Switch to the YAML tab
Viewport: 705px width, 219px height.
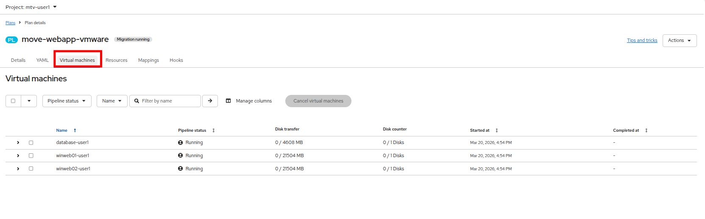(x=42, y=60)
